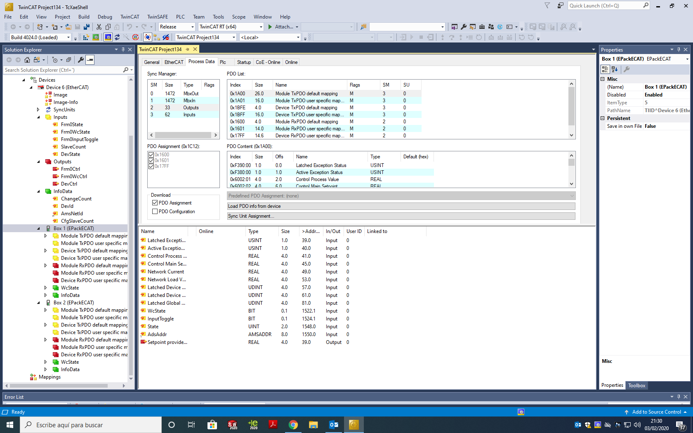Click the Show Project Targets icon

point(166,38)
